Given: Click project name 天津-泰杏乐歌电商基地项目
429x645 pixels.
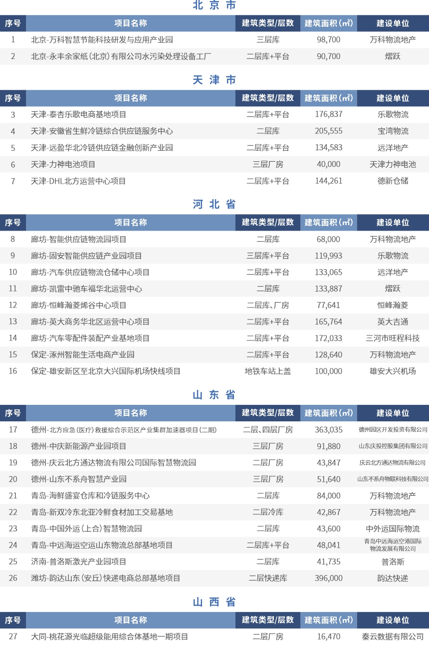Looking at the screenshot, I should [79, 114].
